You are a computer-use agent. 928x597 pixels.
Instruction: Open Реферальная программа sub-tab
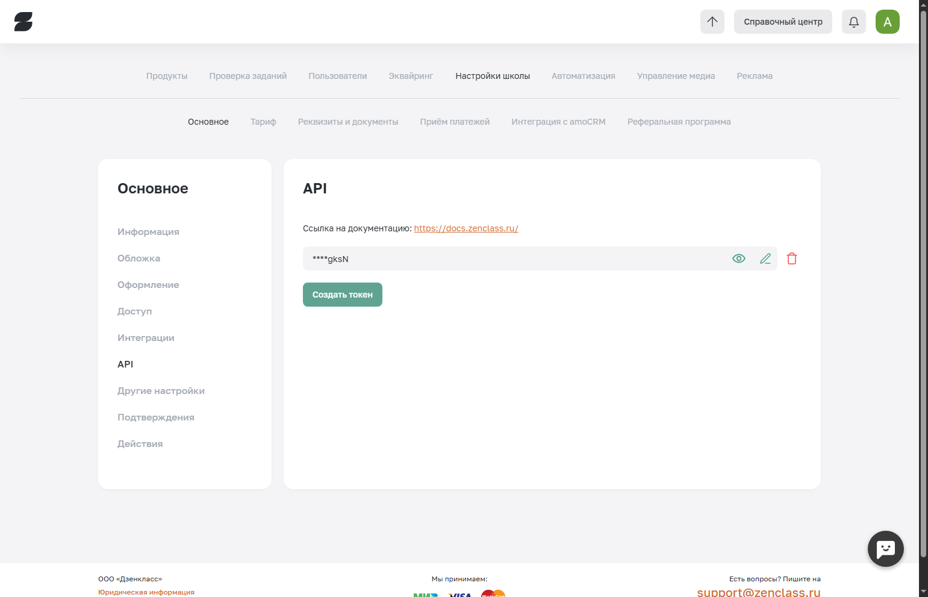[x=679, y=122]
